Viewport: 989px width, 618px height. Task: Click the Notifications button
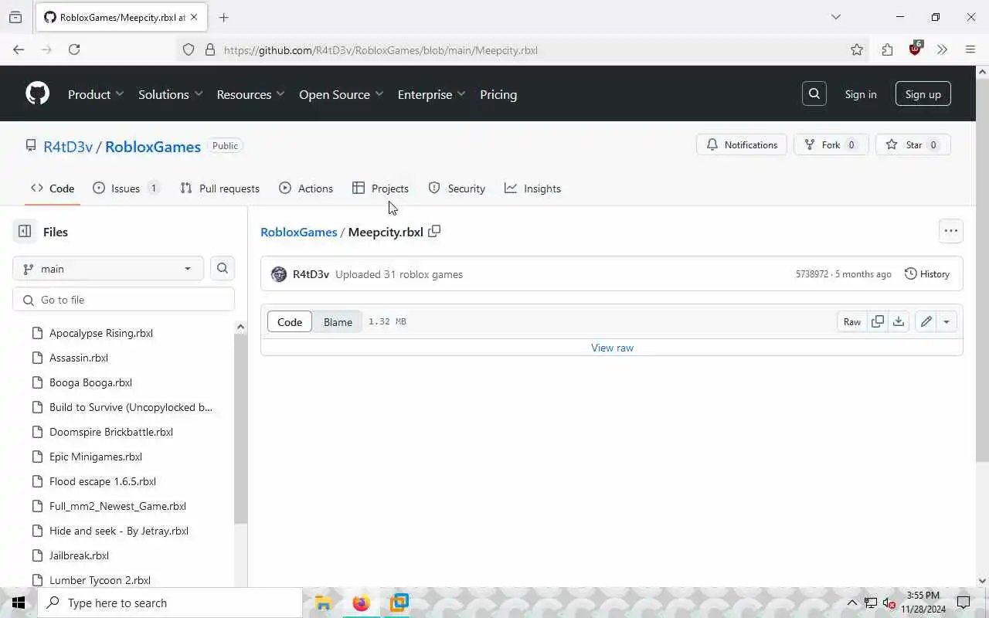(742, 144)
